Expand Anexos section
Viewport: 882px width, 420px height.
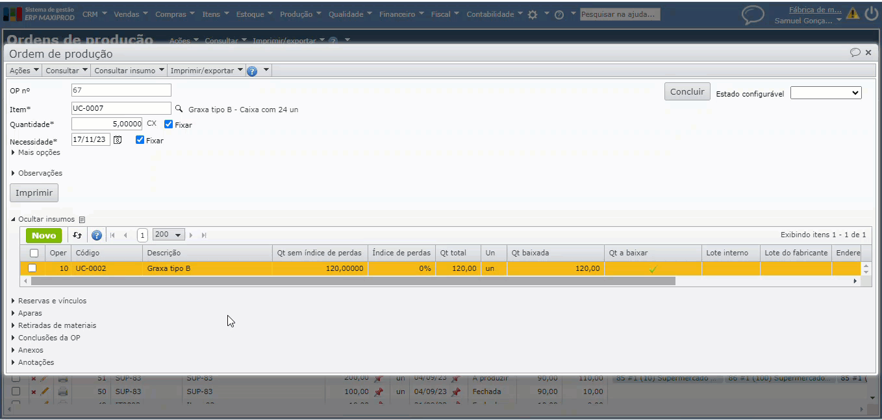coord(27,350)
